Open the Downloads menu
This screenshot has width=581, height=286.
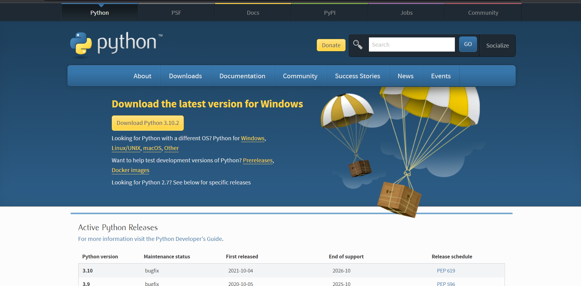tap(185, 76)
